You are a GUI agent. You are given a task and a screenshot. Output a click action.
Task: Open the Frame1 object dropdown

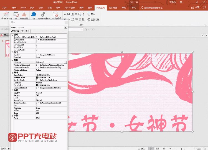(66, 27)
